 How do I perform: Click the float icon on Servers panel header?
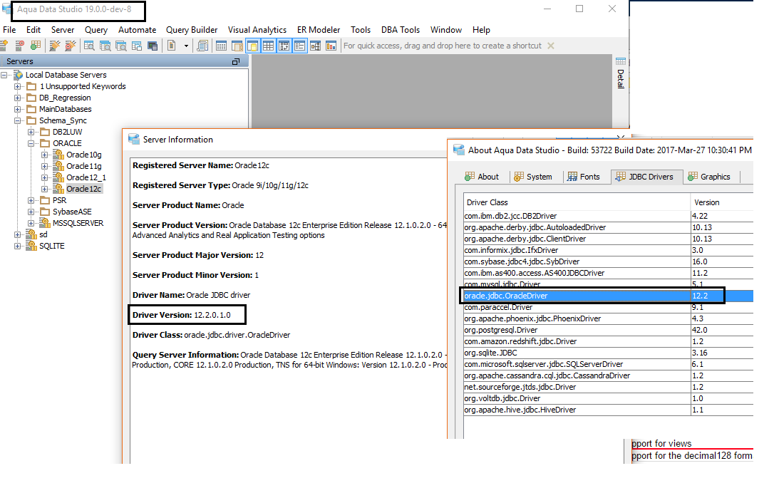[236, 61]
